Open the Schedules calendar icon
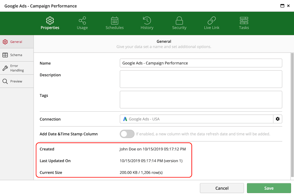 tap(115, 21)
